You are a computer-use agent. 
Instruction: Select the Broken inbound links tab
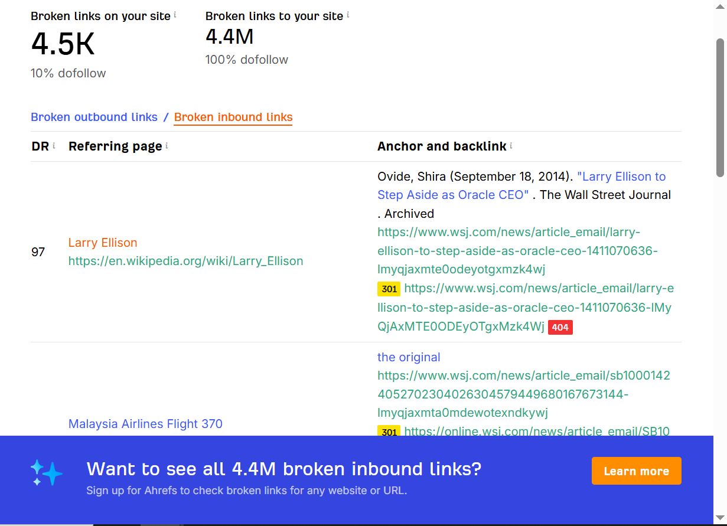click(x=233, y=117)
